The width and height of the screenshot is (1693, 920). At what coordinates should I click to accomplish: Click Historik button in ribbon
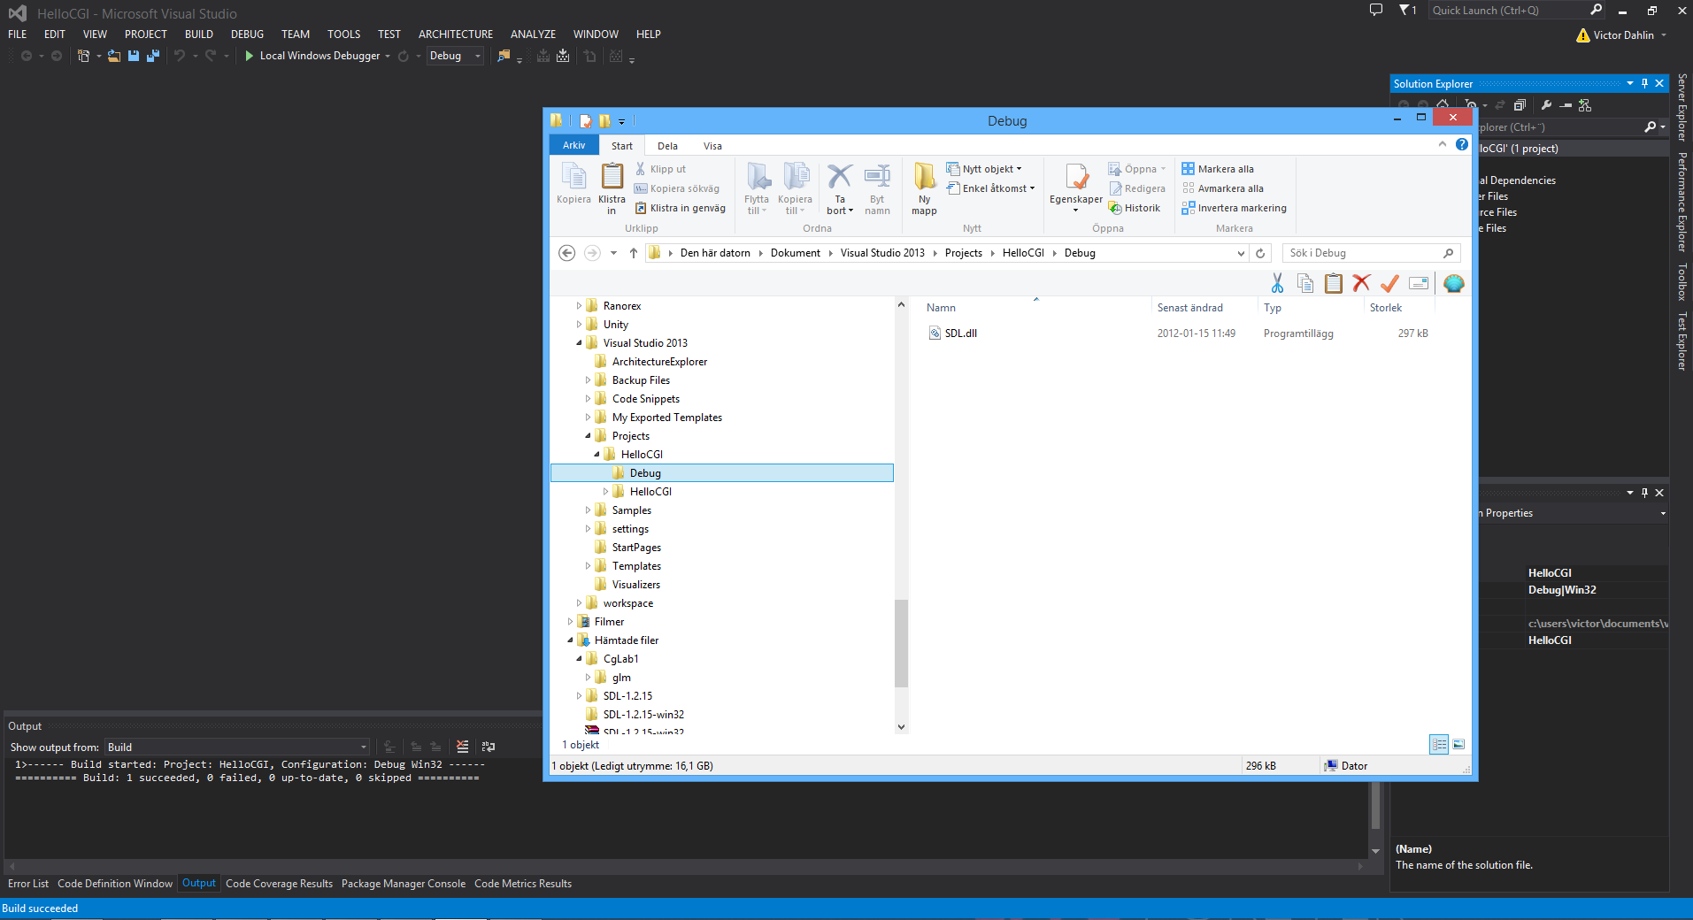(1134, 208)
